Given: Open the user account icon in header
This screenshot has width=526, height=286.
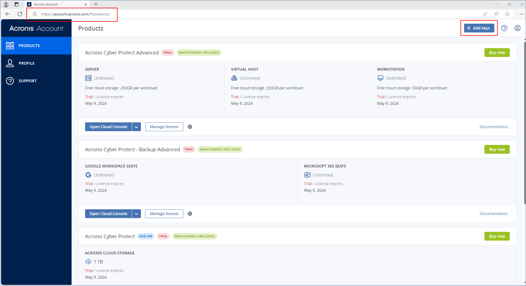Looking at the screenshot, I should coord(517,28).
